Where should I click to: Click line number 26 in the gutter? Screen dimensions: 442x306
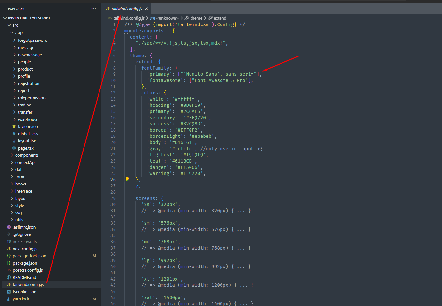[x=113, y=180]
